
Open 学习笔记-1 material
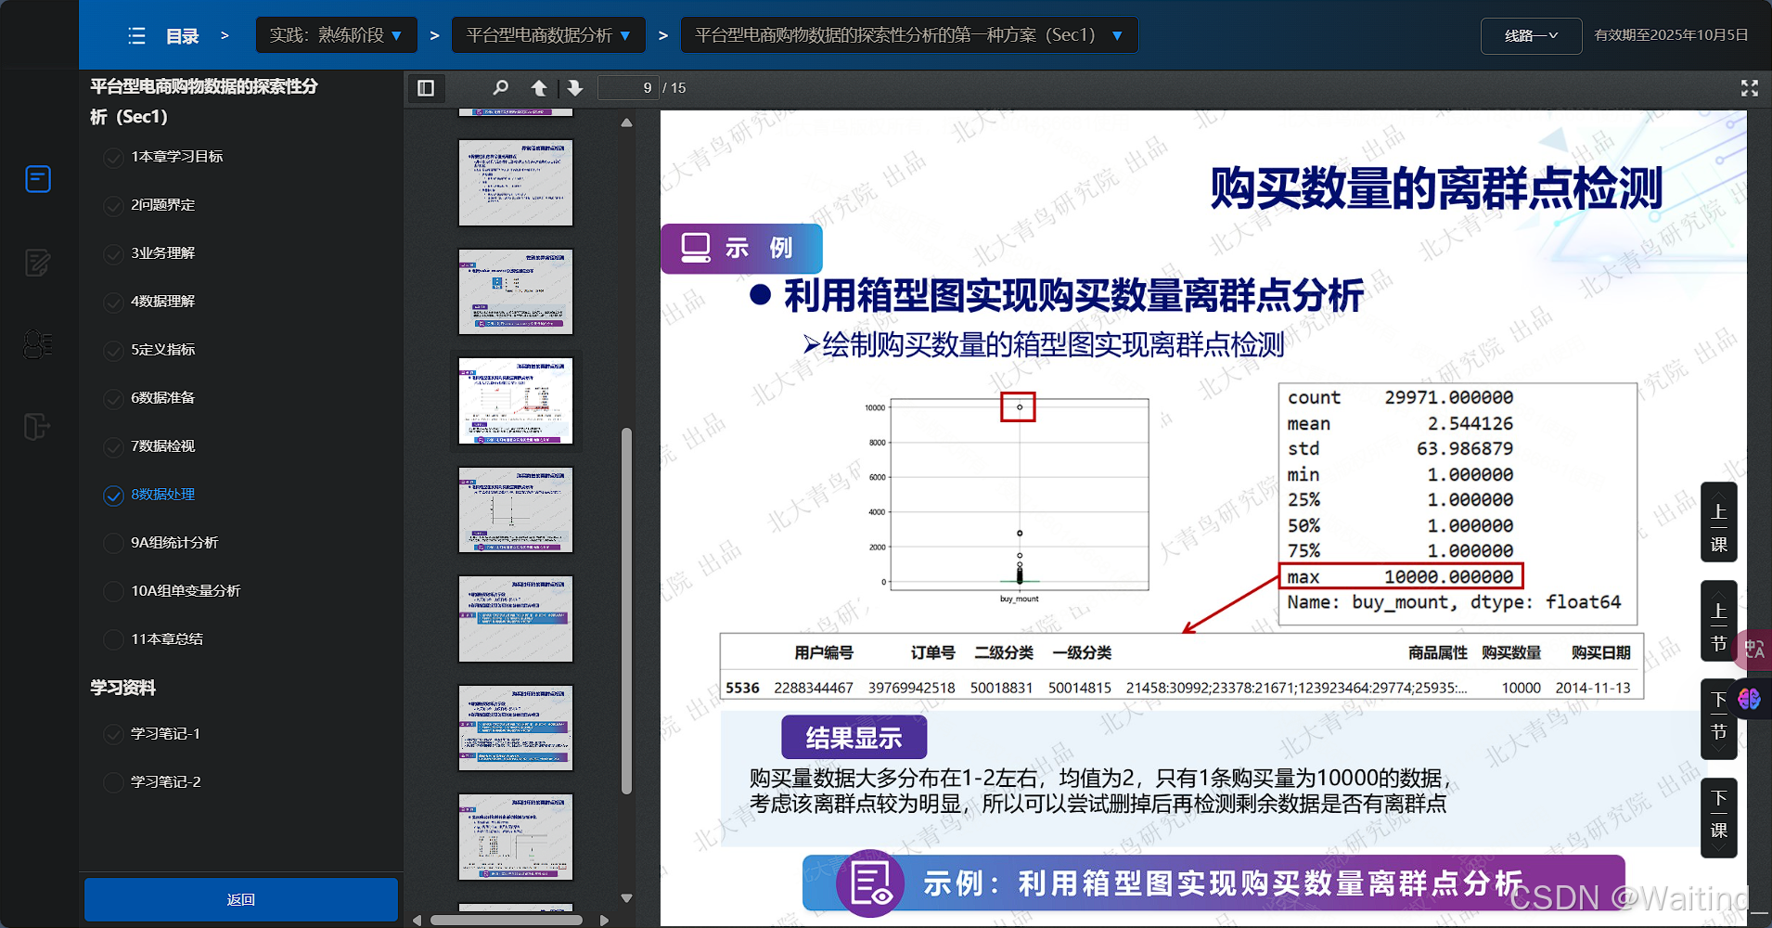pos(165,734)
